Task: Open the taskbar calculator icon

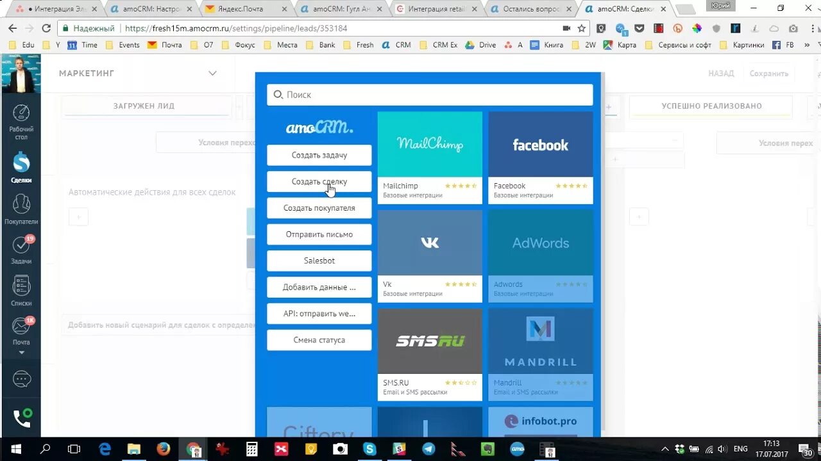Action: click(x=251, y=449)
